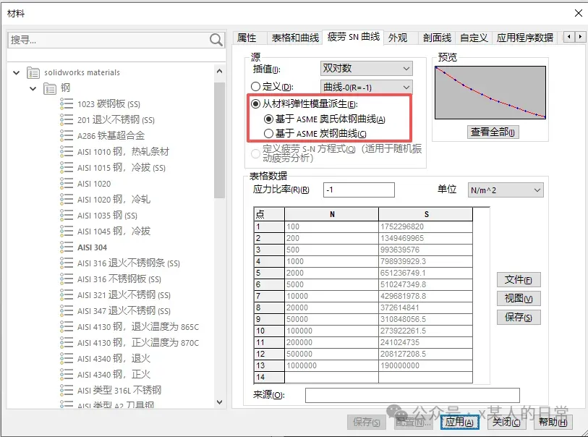This screenshot has width=588, height=437.
Task: Click the material icon beside 1023 碳钢板 (SS)
Action: [67, 103]
